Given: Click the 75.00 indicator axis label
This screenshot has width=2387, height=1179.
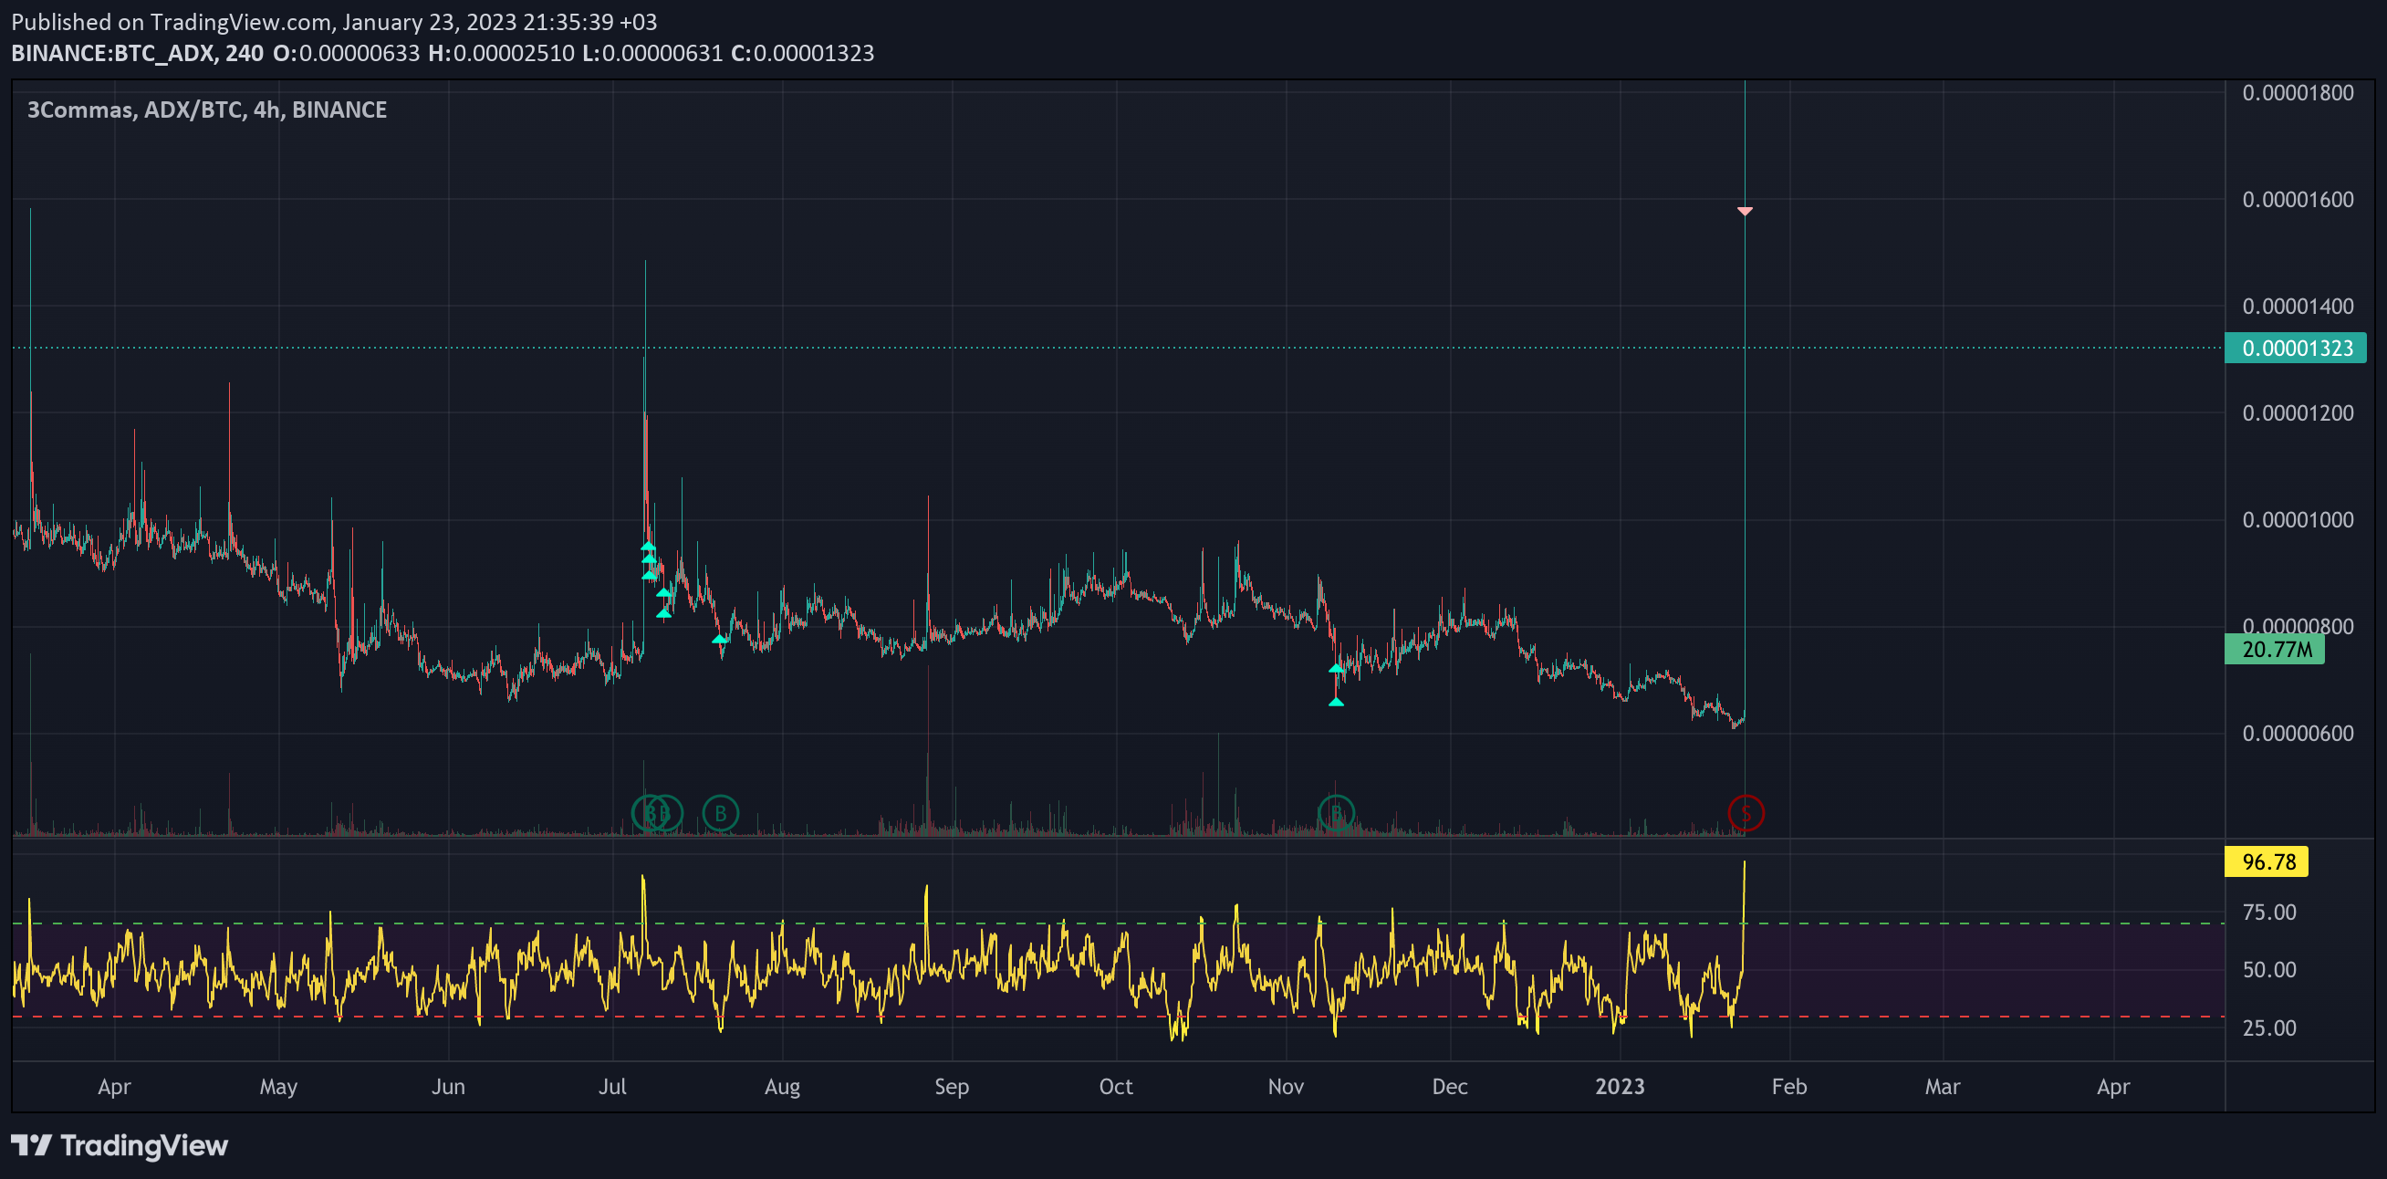Looking at the screenshot, I should coord(2268,912).
